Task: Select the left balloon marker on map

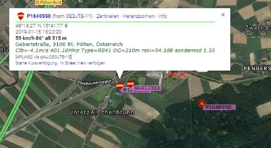Action: pyautogui.click(x=120, y=86)
